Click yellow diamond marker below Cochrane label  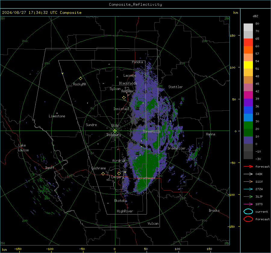click(103, 174)
